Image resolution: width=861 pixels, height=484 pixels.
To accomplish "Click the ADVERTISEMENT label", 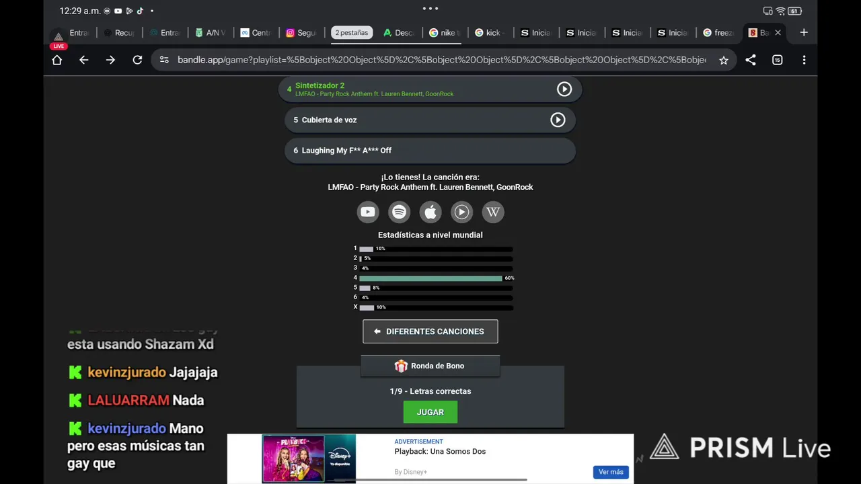I will (418, 442).
